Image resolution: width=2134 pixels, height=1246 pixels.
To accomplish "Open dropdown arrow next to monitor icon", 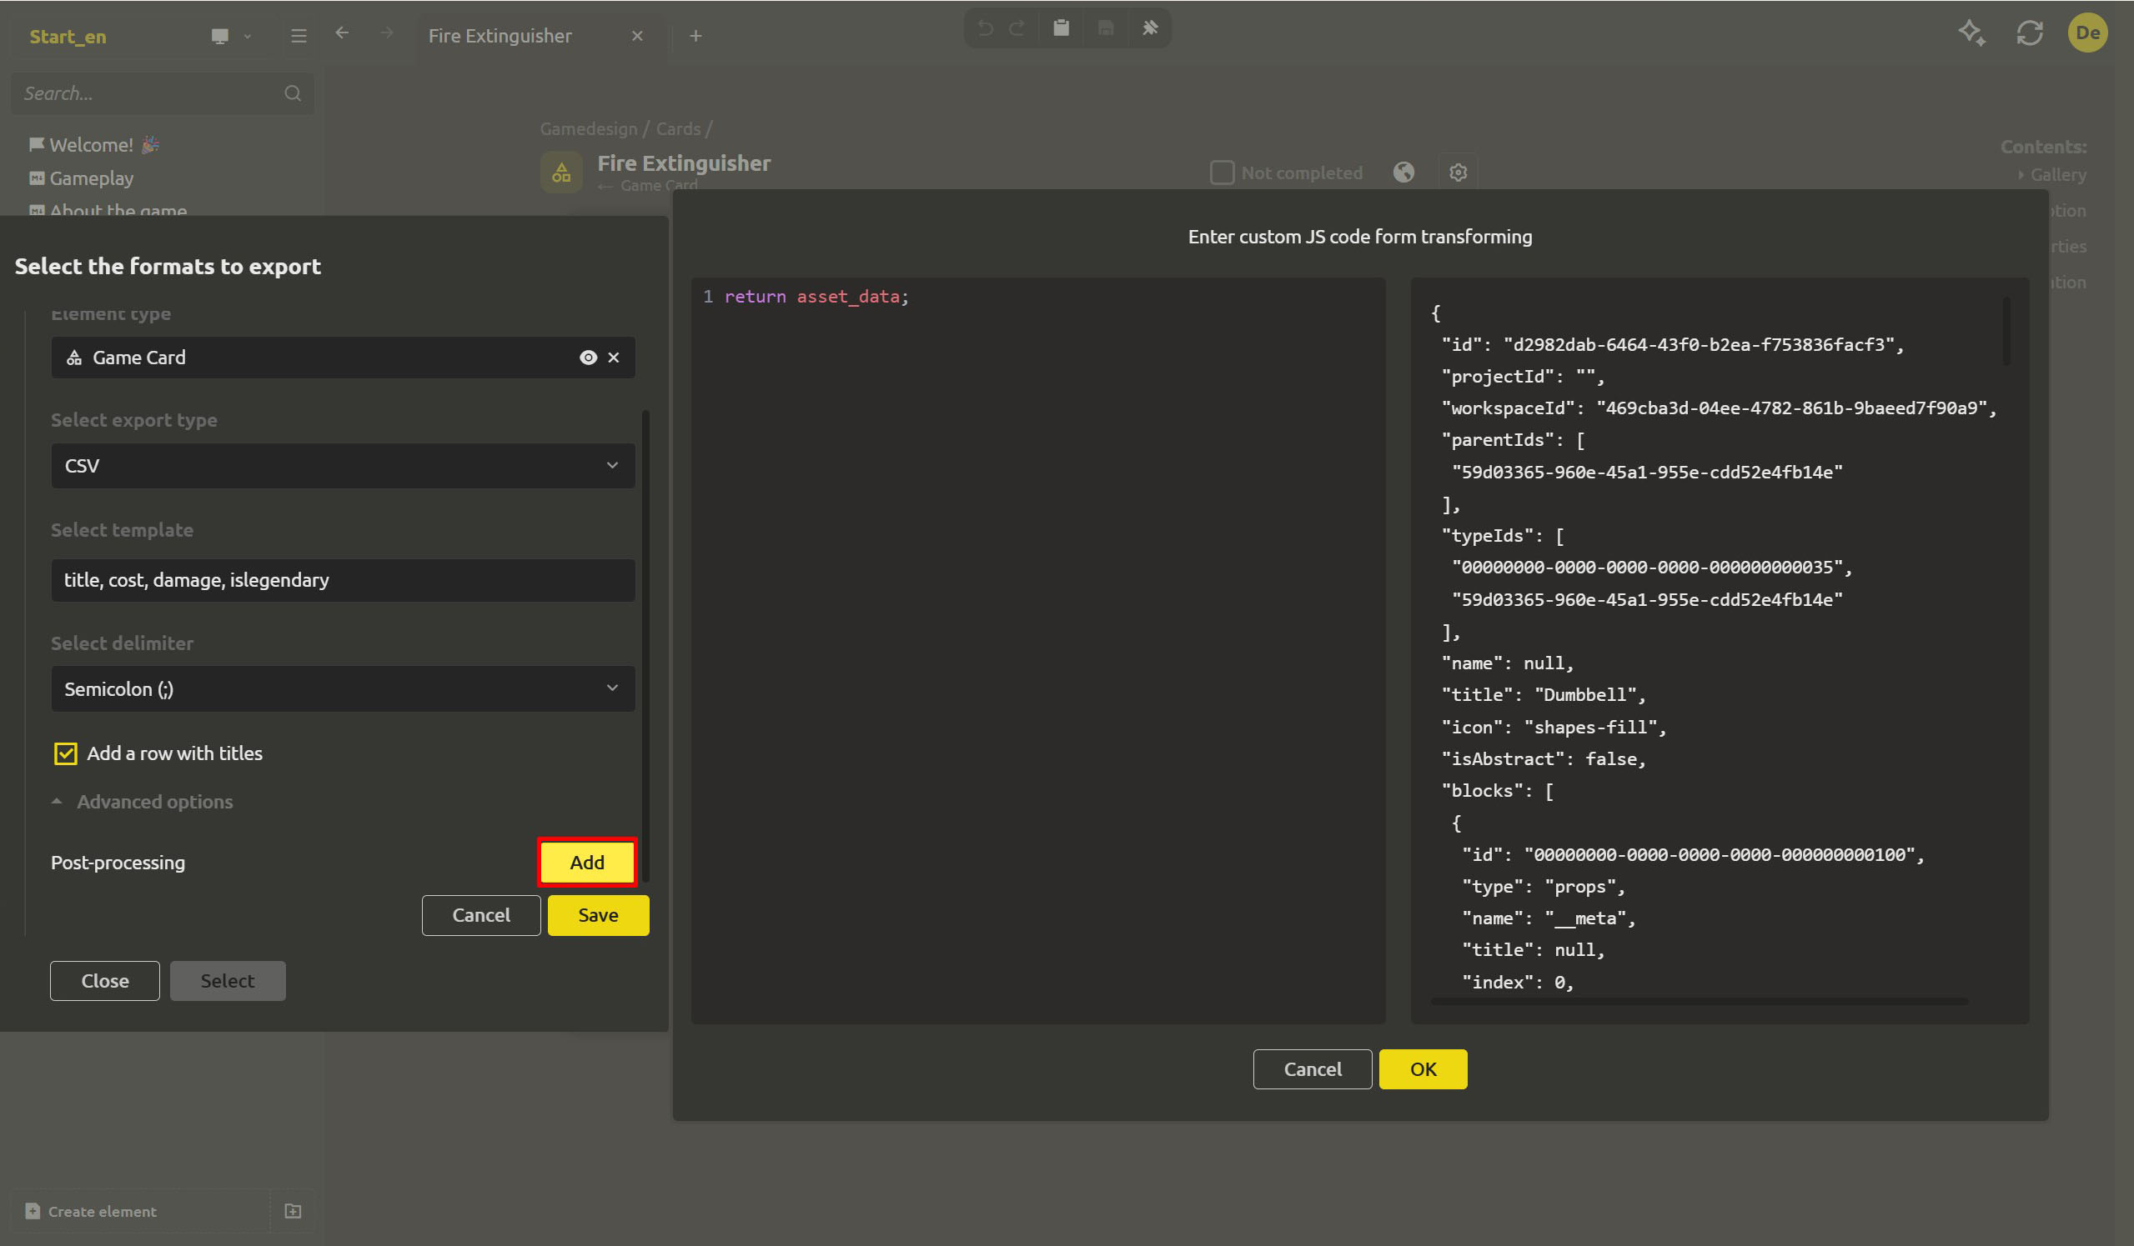I will (x=248, y=37).
